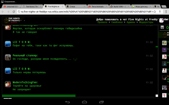Open ModernTalkingFan avatar beside 'Теряйте на здоровье'

(8, 84)
